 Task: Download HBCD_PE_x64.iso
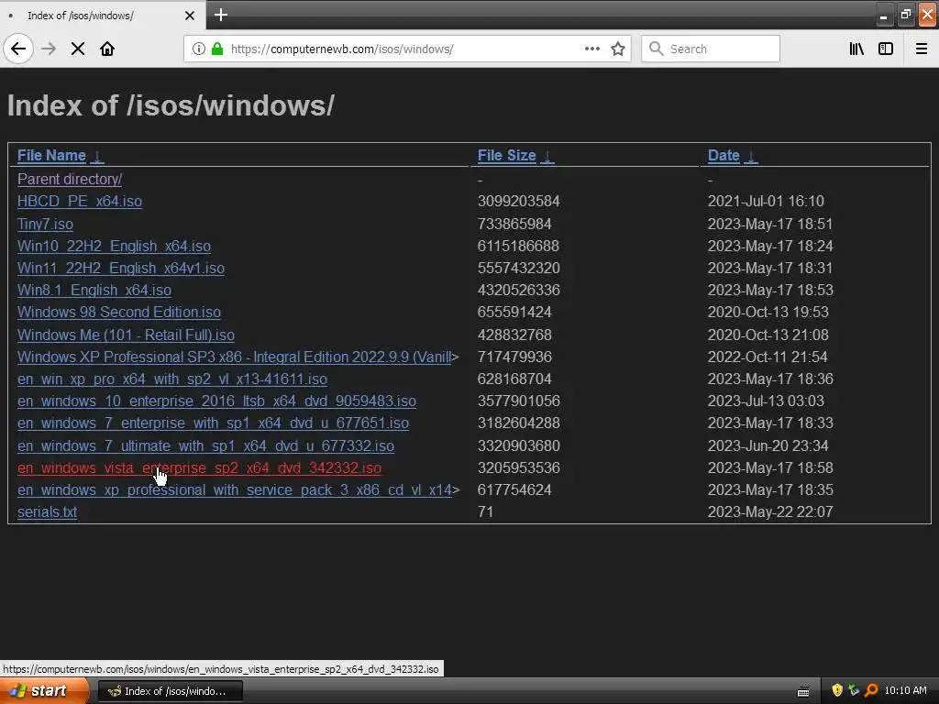pyautogui.click(x=80, y=201)
